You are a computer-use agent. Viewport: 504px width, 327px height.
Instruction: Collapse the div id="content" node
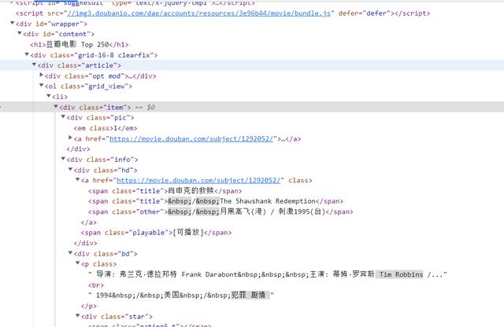click(x=19, y=33)
